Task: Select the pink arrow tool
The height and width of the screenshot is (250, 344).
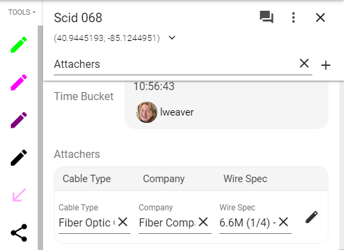Action: pos(19,195)
